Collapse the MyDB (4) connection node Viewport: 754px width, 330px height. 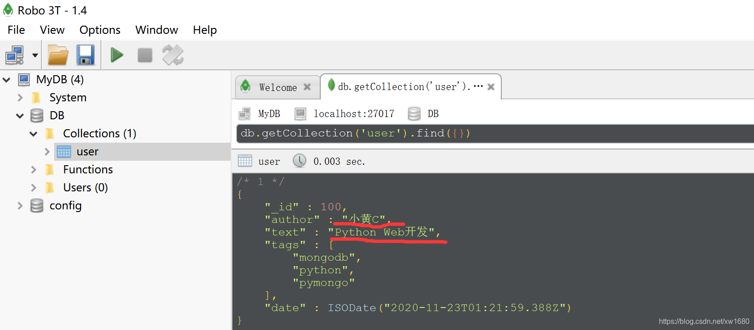tap(7, 80)
